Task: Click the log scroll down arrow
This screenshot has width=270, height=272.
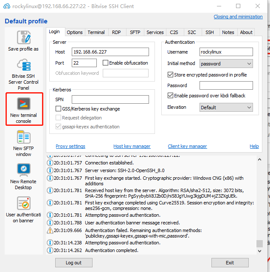Action: coord(259,251)
